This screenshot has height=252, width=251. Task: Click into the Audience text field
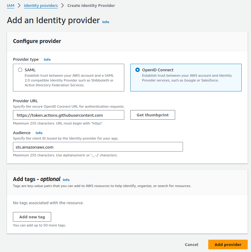pos(98,147)
